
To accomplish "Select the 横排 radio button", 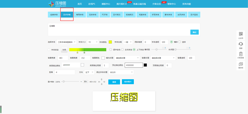I will 171,42.
